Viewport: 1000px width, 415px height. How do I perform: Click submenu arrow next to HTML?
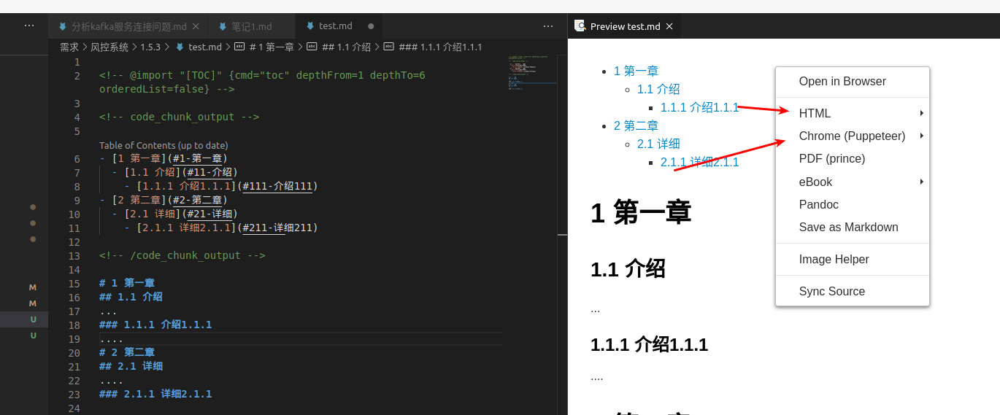pyautogui.click(x=922, y=113)
